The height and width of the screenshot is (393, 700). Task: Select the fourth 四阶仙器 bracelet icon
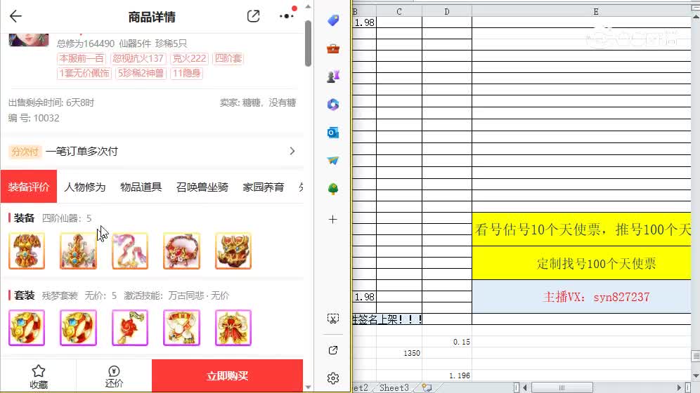point(182,251)
